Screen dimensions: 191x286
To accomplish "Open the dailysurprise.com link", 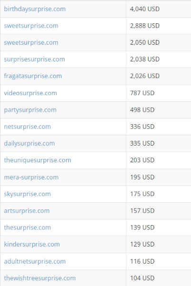I will (29, 143).
